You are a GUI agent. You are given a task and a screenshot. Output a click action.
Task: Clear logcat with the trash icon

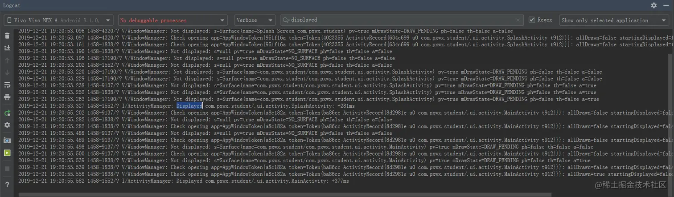[7, 36]
